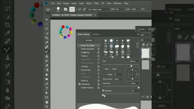Check the Flip X option
194x109 pixels.
[x=103, y=69]
